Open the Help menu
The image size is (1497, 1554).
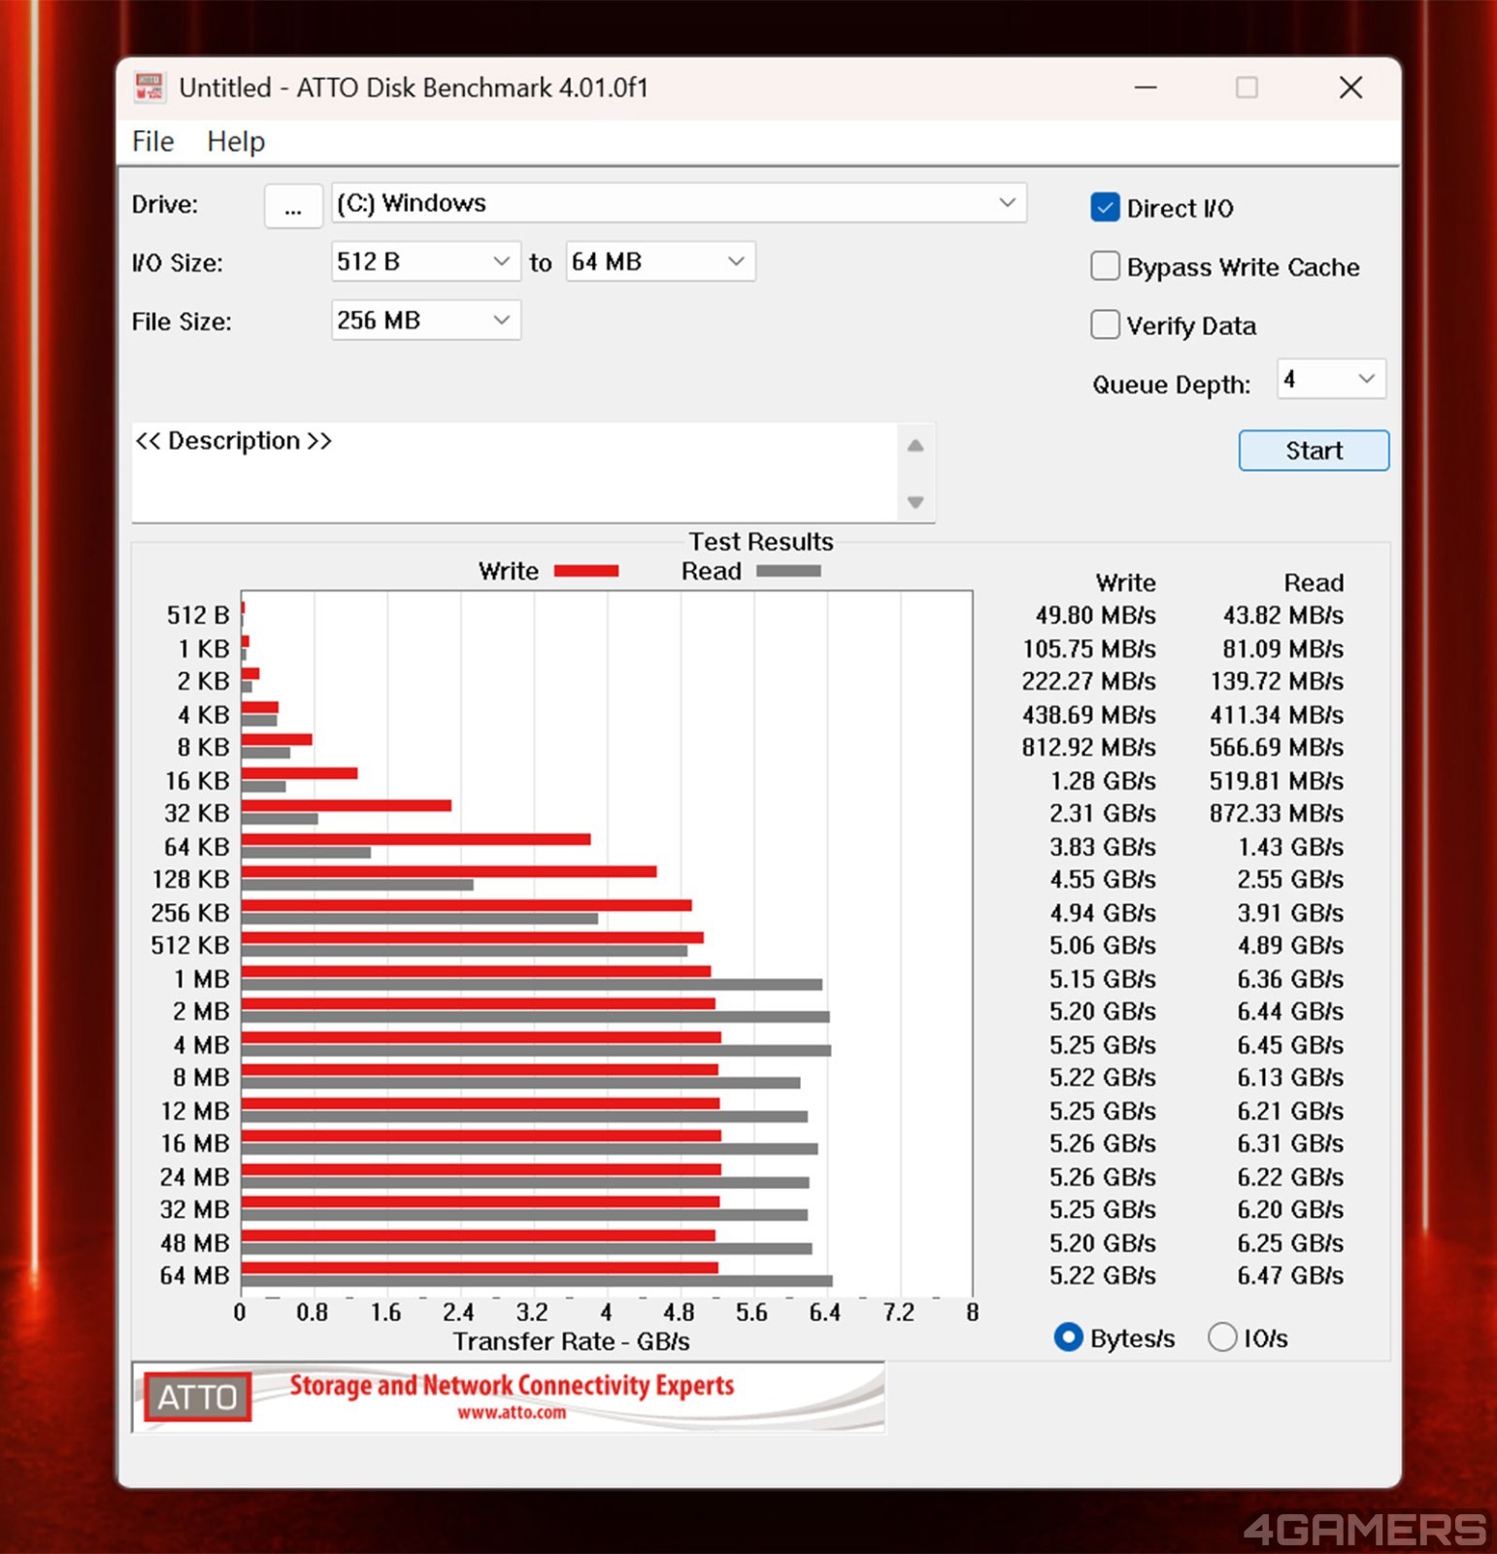pos(235,142)
